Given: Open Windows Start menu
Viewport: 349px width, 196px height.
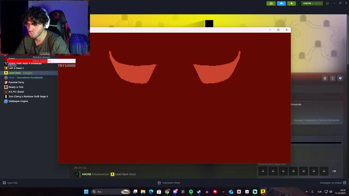Looking at the screenshot, I should tap(86, 192).
